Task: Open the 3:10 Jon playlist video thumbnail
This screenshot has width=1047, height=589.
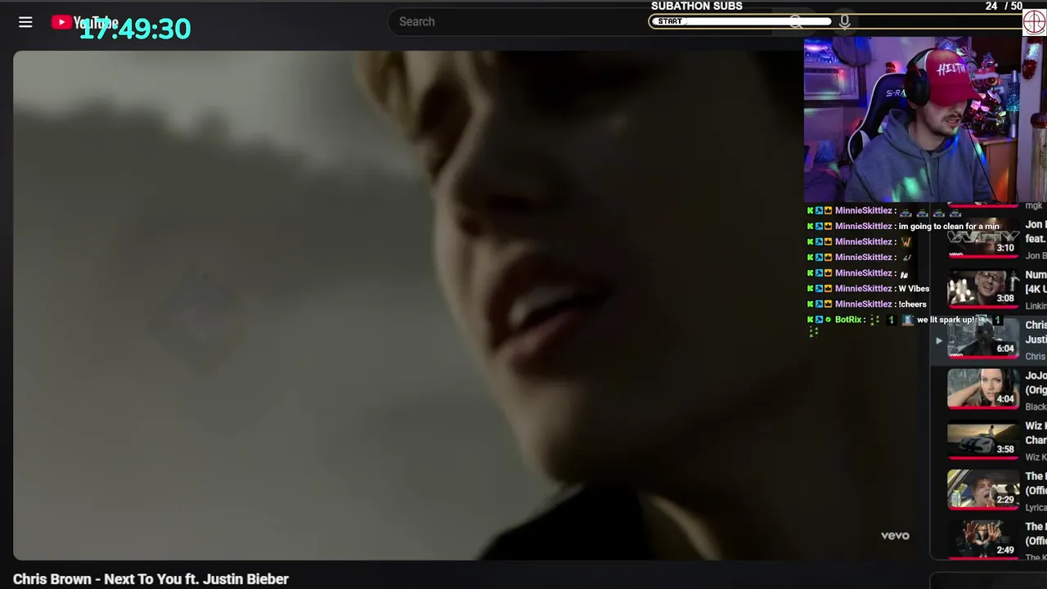Action: tap(982, 239)
